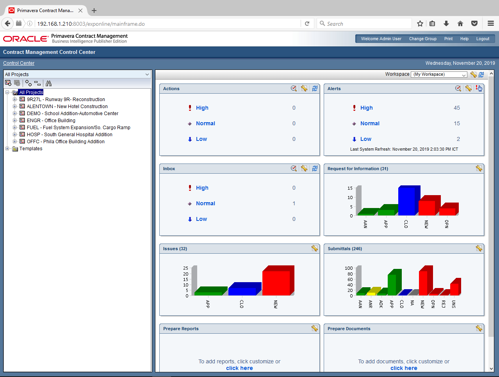Click the hand alert icon on the Alerts panel
Screen dimensions: 499x377
click(479, 88)
